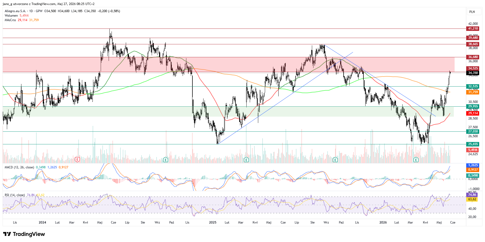
Task: Click the 42,000 price axis tick
Action: 473,24
